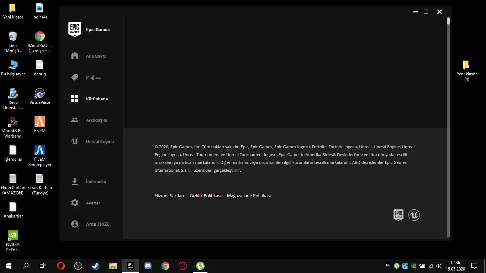This screenshot has width=486, height=273.
Task: Open the volume control tray icon
Action: [439, 266]
